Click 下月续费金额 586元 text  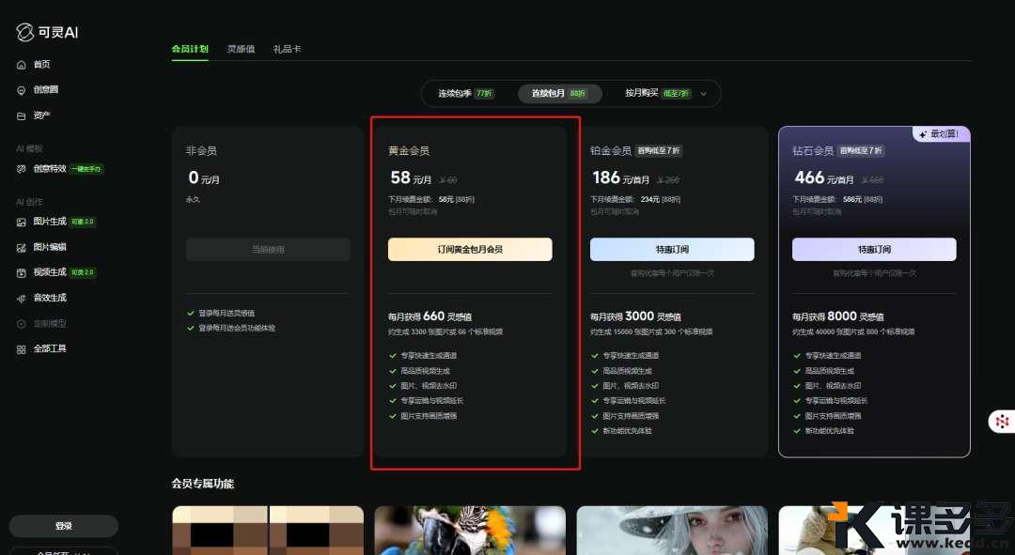pyautogui.click(x=837, y=199)
